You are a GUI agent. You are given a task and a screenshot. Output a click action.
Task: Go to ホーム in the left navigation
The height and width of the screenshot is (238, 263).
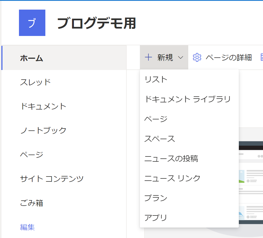(x=64, y=58)
